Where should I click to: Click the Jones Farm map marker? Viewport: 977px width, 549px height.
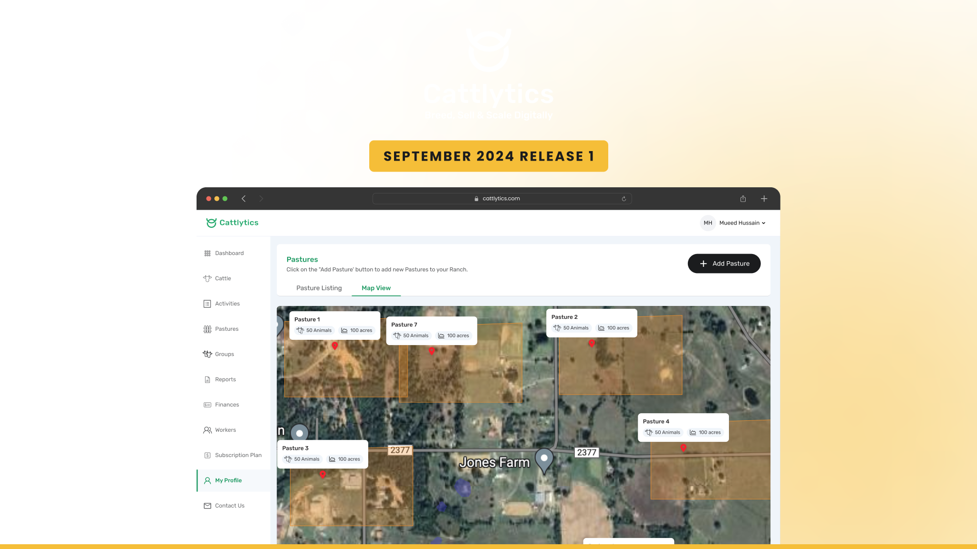[x=544, y=459]
